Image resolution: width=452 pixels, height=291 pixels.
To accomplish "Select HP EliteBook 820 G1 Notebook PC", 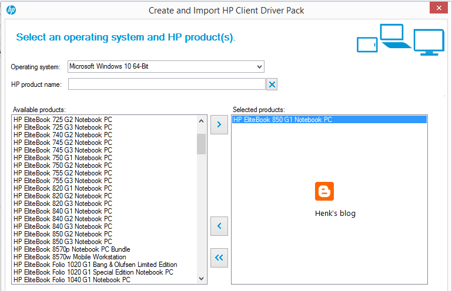I will point(63,188).
